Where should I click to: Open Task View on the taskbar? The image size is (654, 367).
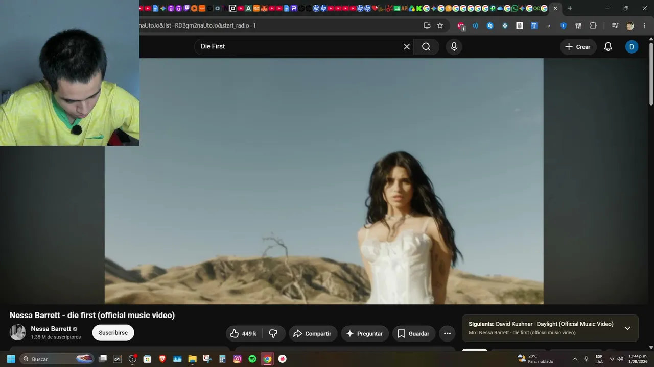[103, 359]
